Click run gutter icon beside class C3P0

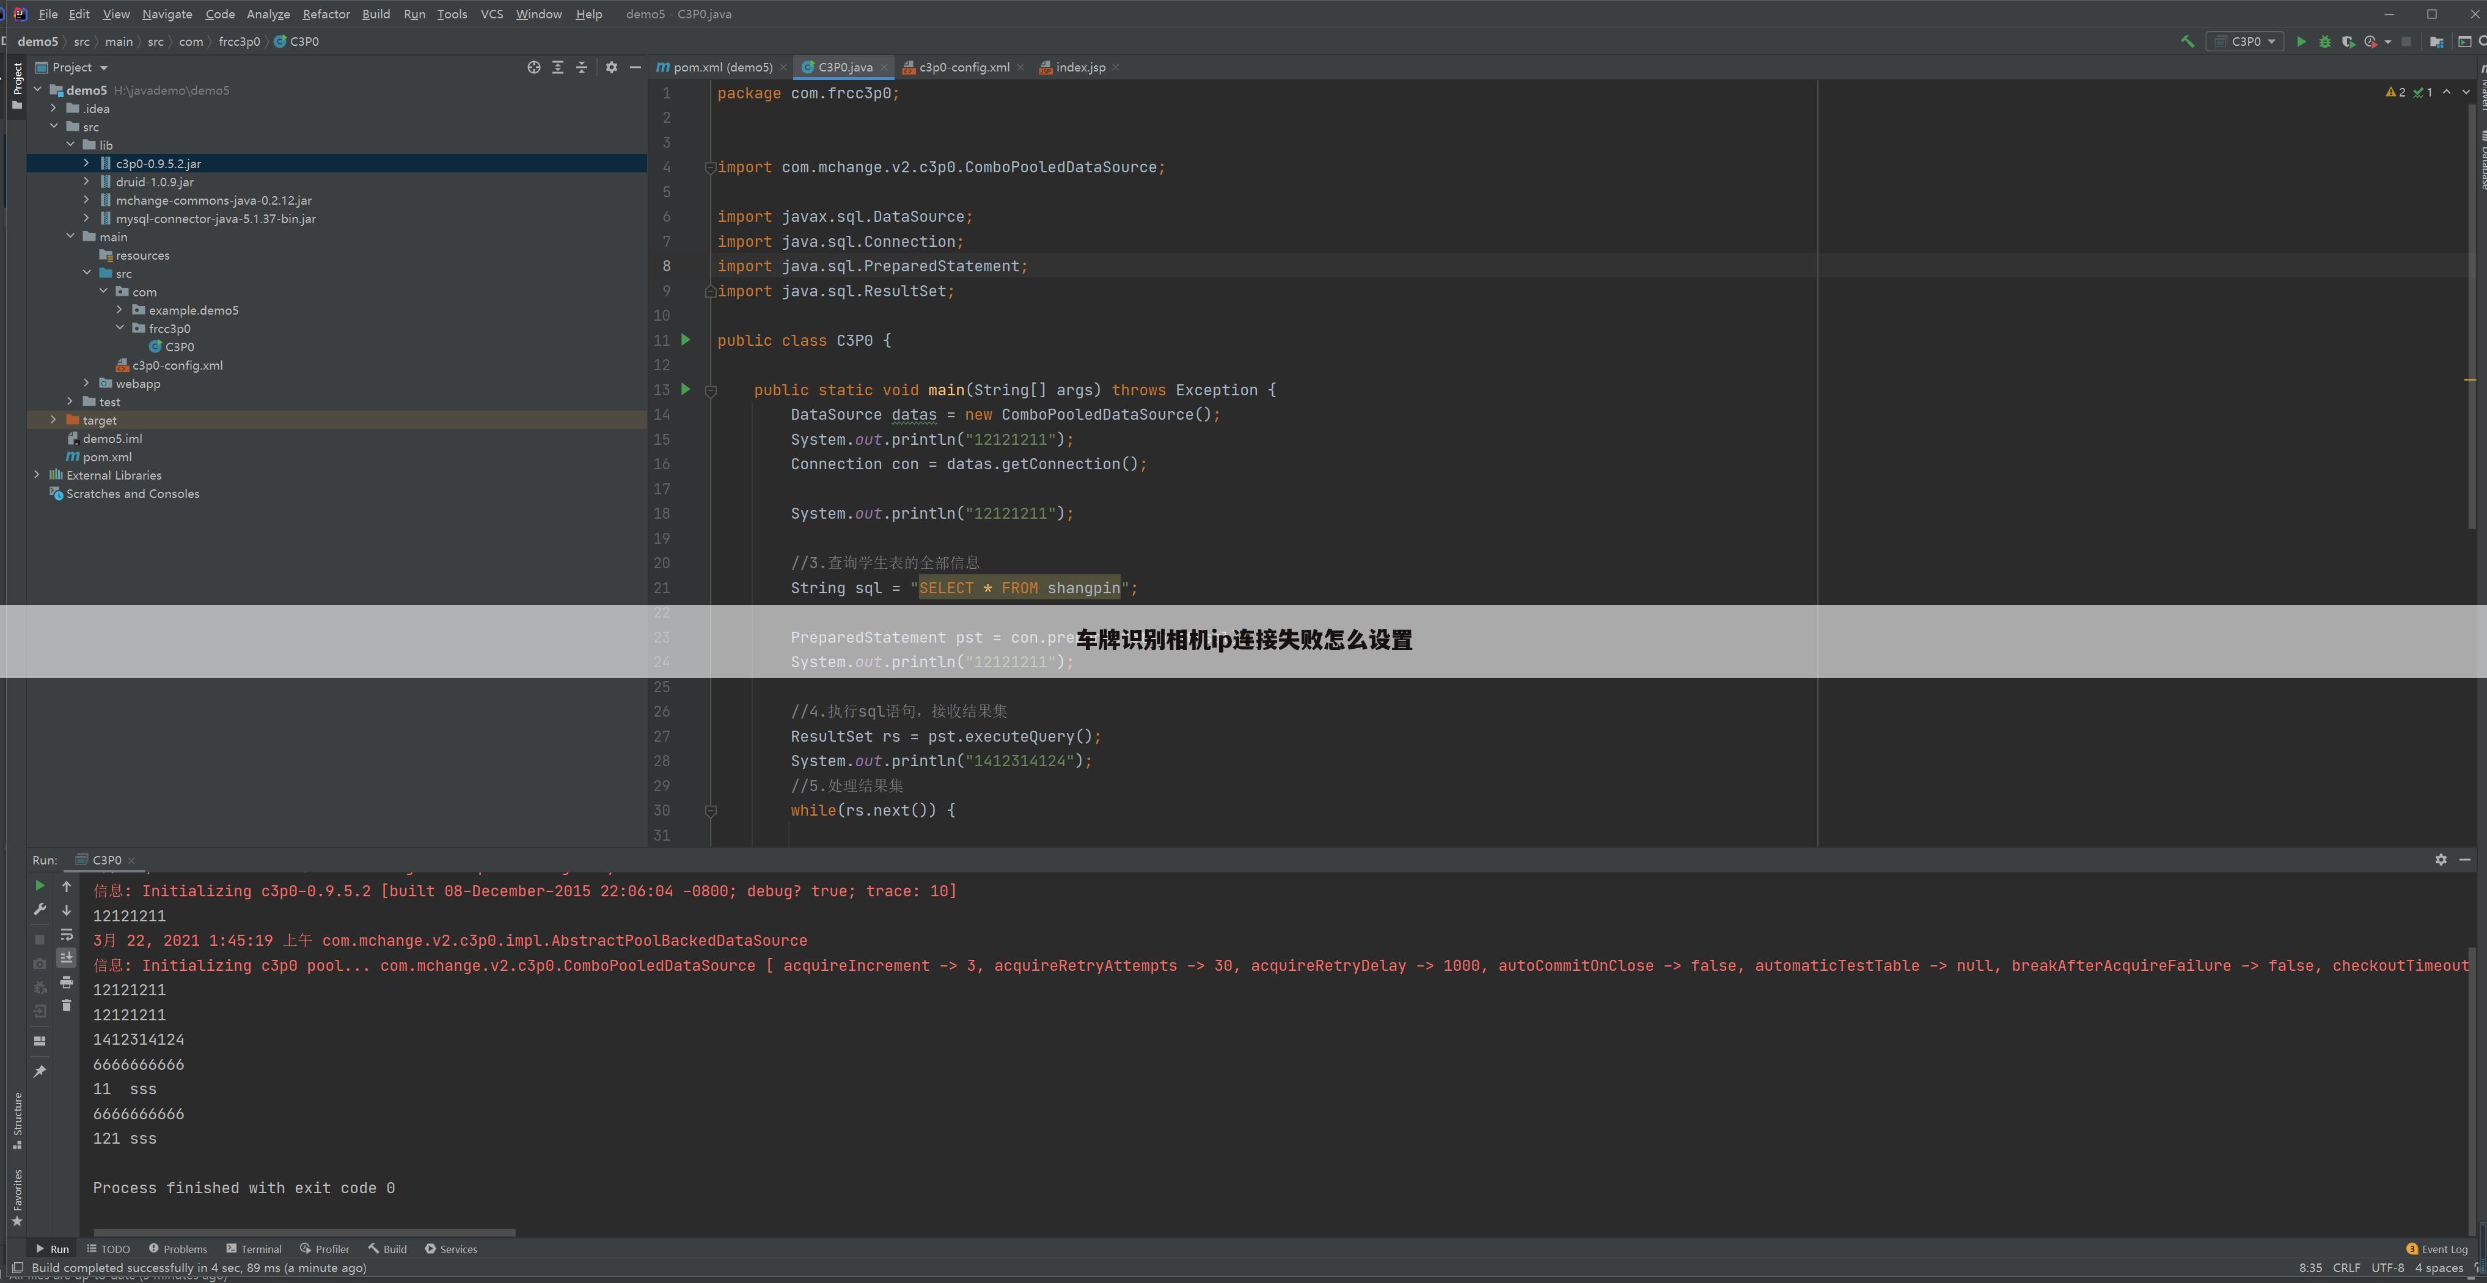coord(686,340)
